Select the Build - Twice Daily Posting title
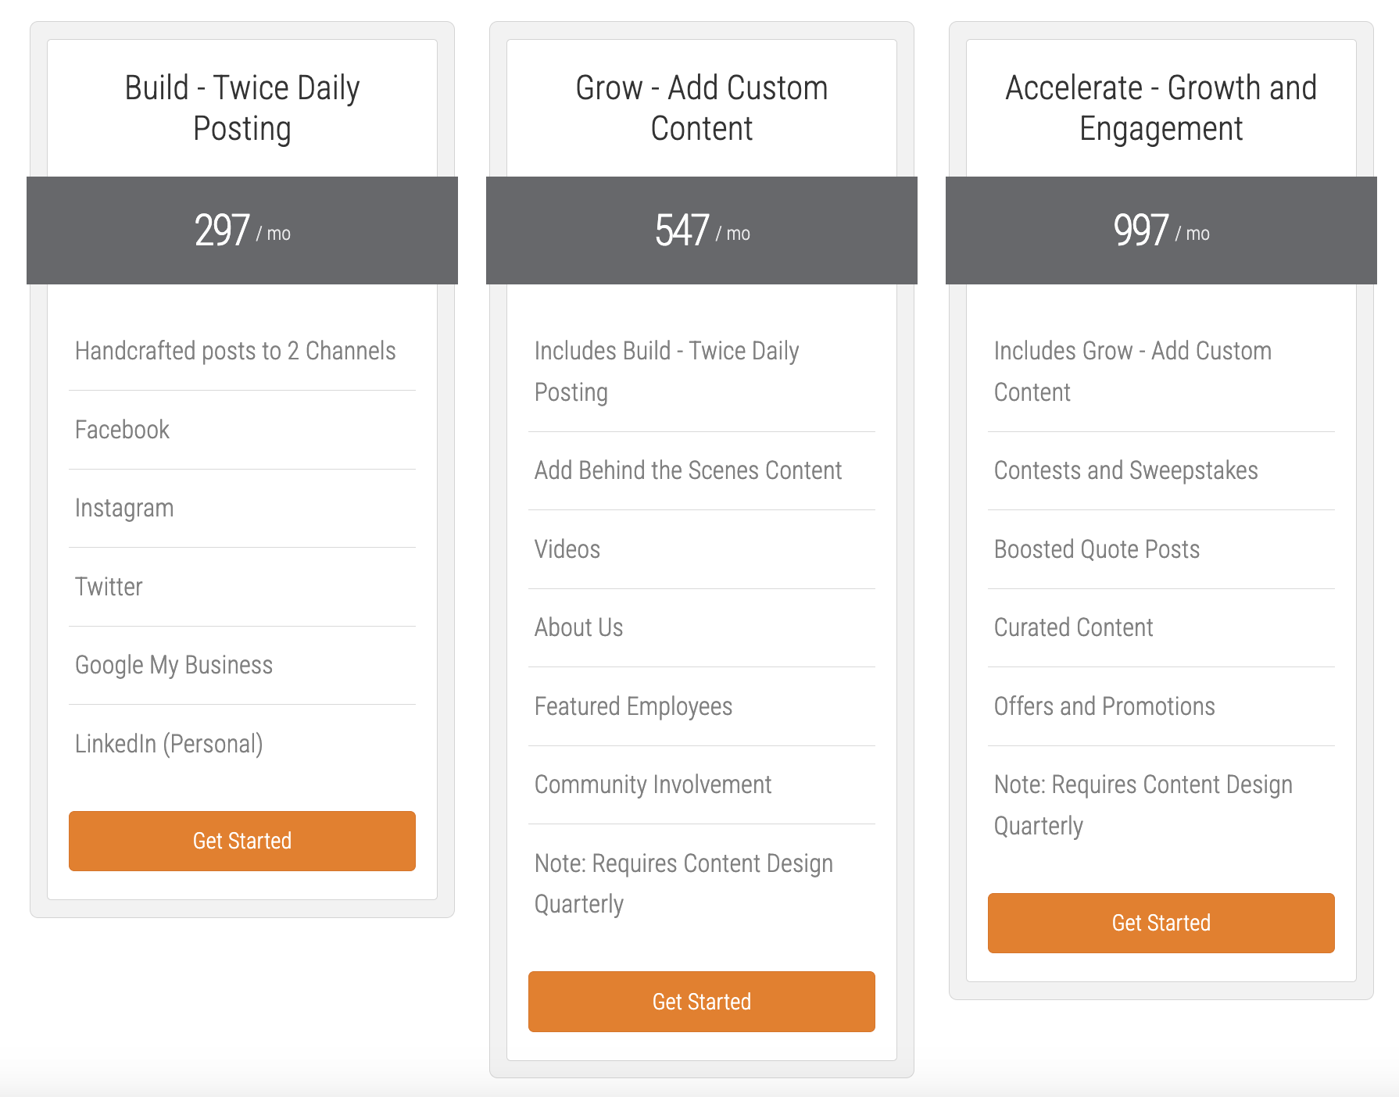The width and height of the screenshot is (1399, 1097). click(x=241, y=108)
